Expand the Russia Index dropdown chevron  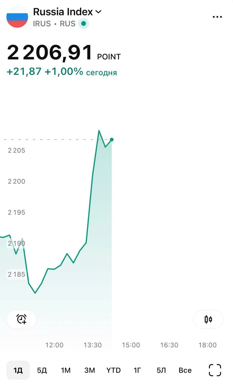(99, 12)
